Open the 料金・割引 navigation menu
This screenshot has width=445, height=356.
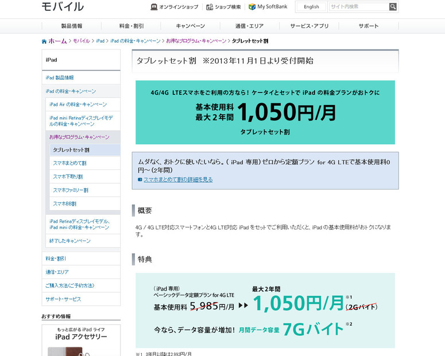pyautogui.click(x=131, y=26)
